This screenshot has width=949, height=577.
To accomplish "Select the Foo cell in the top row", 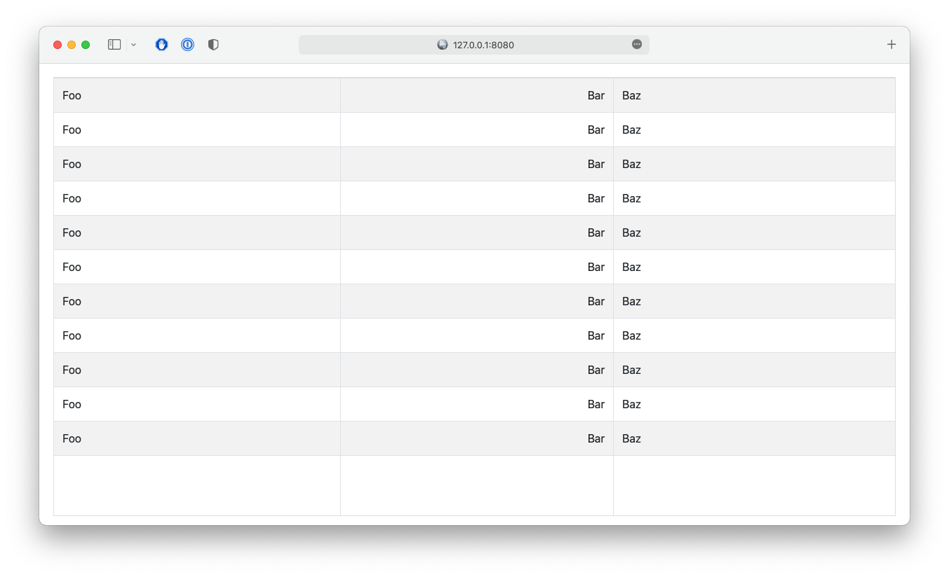I will (x=72, y=95).
